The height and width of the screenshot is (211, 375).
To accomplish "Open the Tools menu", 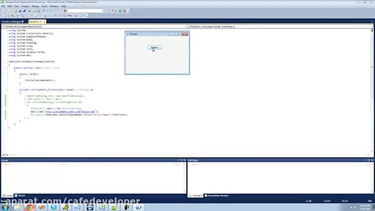I will (x=44, y=6).
